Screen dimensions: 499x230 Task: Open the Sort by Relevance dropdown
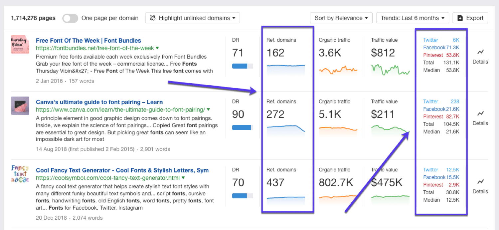click(x=341, y=18)
